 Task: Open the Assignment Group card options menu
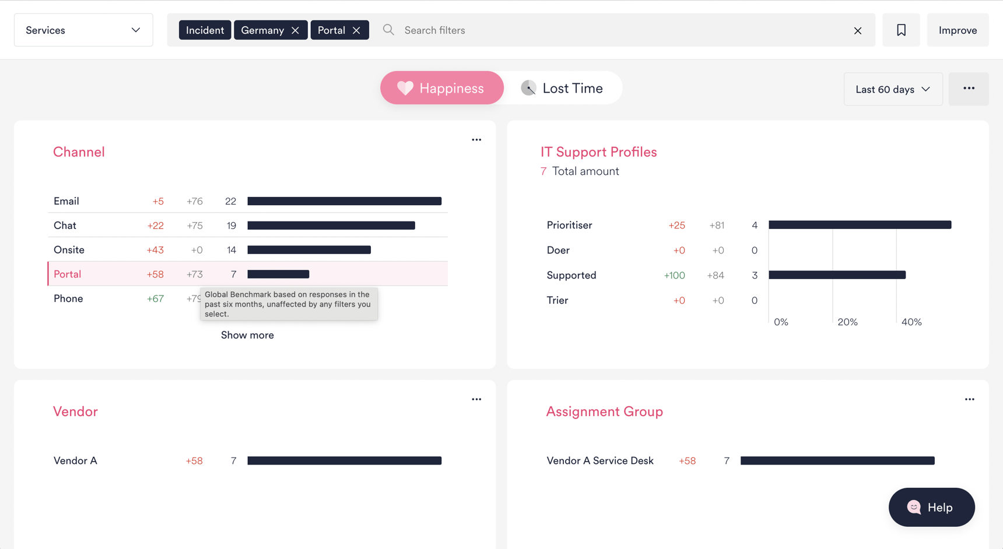[970, 399]
